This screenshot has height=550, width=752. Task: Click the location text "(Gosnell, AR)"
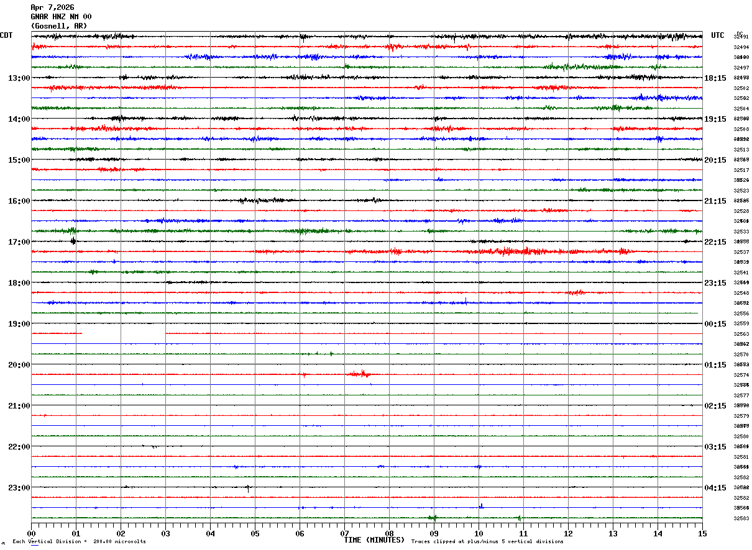(59, 26)
